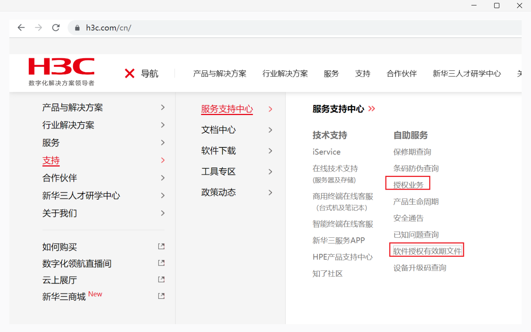Maximize the browser window

[x=497, y=6]
